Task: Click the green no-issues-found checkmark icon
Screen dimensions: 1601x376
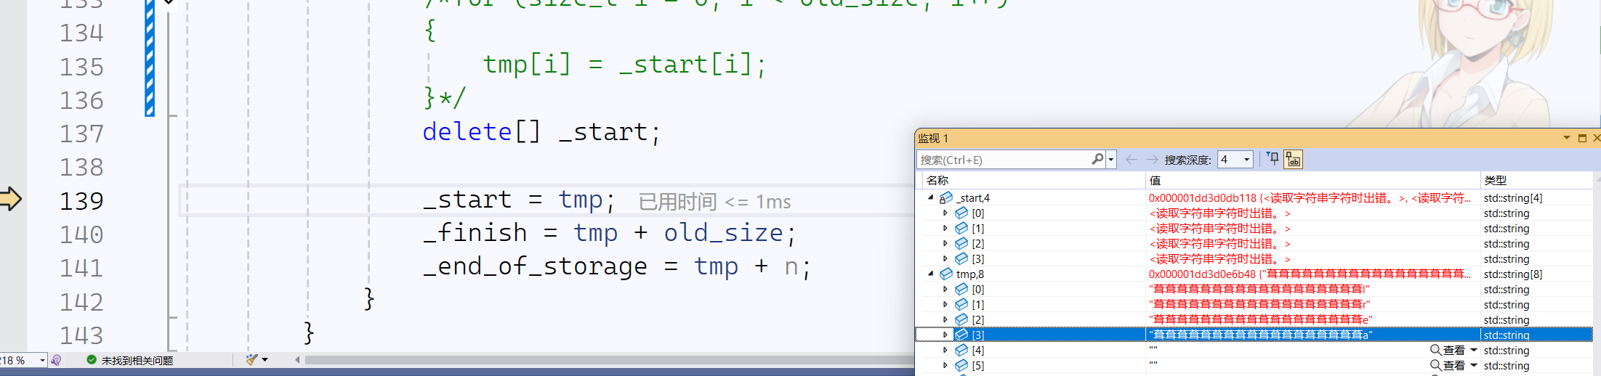Action: [x=92, y=360]
